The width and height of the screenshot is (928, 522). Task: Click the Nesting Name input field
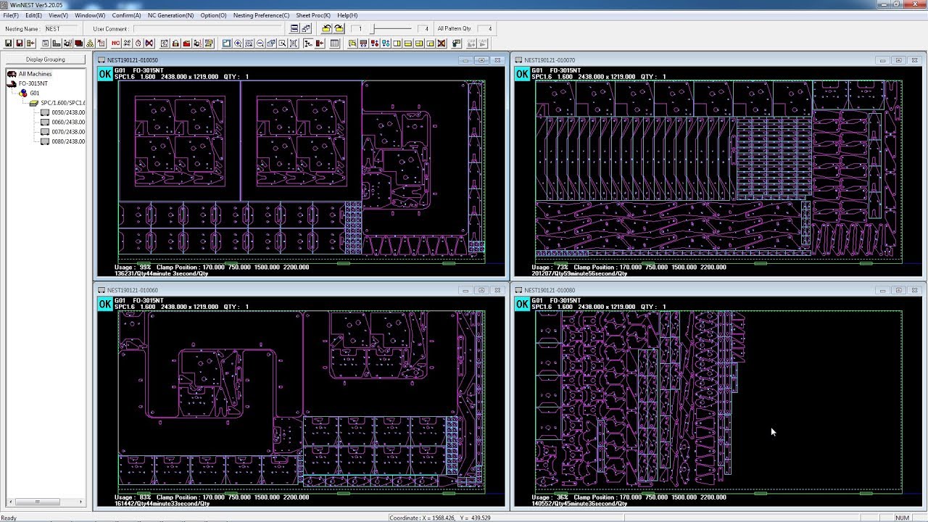pyautogui.click(x=62, y=29)
